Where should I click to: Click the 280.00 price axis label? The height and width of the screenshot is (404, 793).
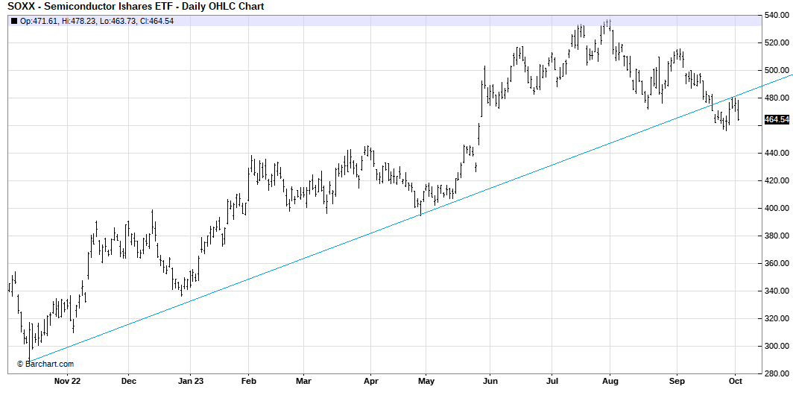(x=777, y=373)
